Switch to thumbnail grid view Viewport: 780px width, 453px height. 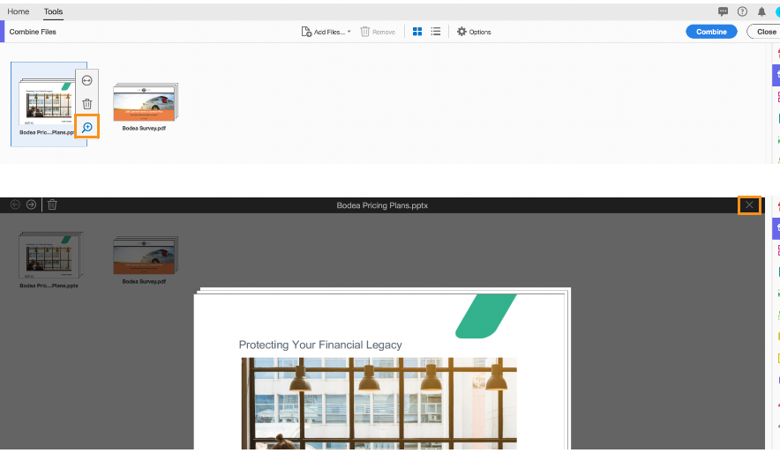417,32
